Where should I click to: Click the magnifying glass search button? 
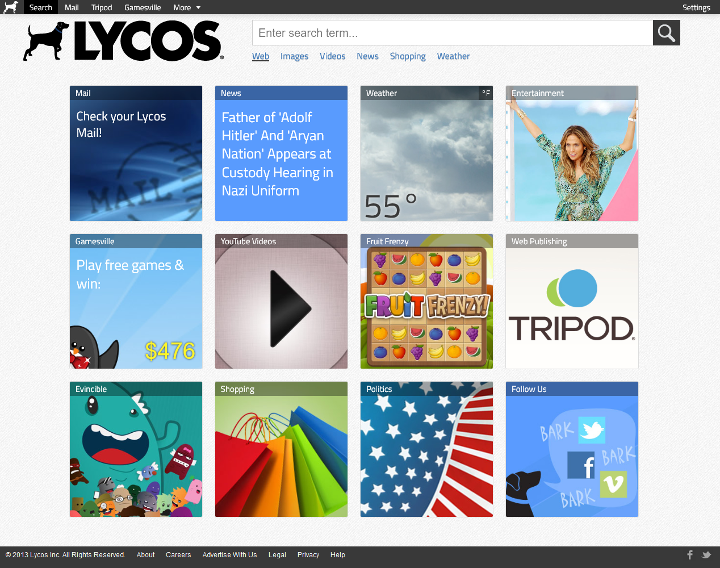pyautogui.click(x=667, y=33)
